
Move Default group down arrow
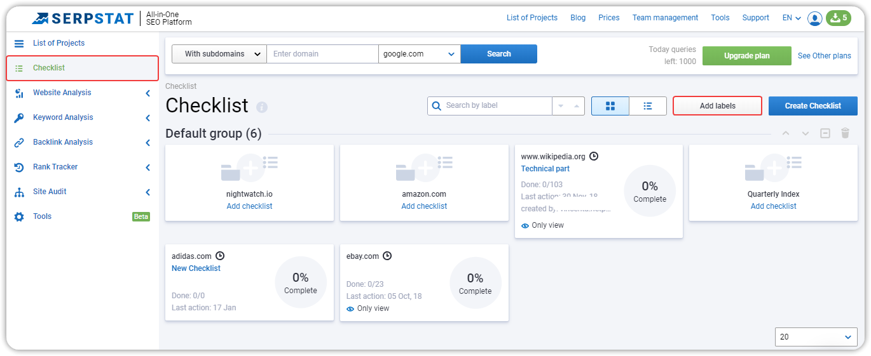point(806,133)
